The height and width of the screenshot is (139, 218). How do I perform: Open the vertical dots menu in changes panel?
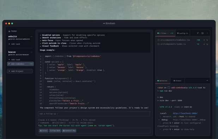(207, 33)
